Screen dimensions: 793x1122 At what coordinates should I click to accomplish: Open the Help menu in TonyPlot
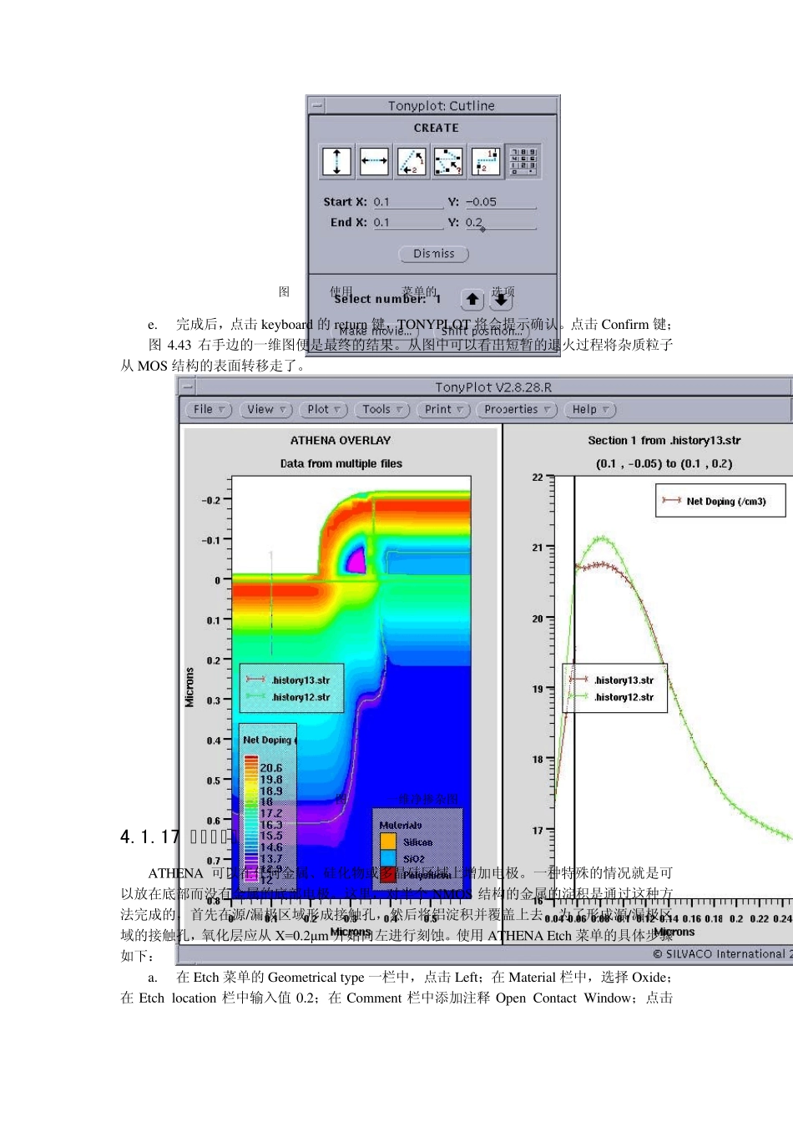(x=590, y=410)
